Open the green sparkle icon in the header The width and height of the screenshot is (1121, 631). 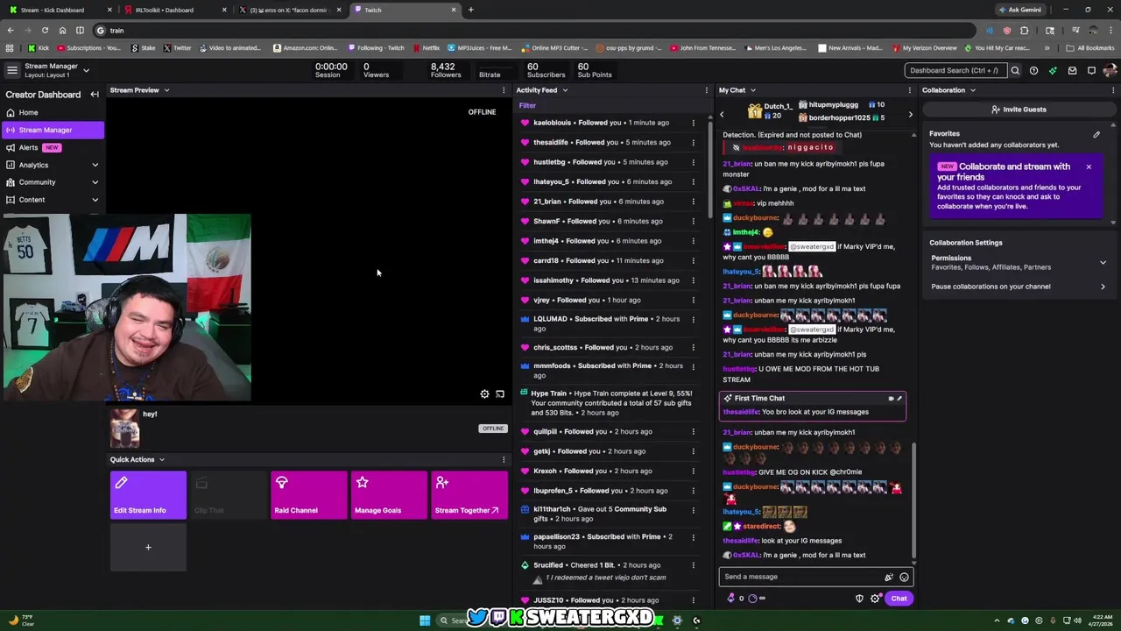tap(1053, 70)
